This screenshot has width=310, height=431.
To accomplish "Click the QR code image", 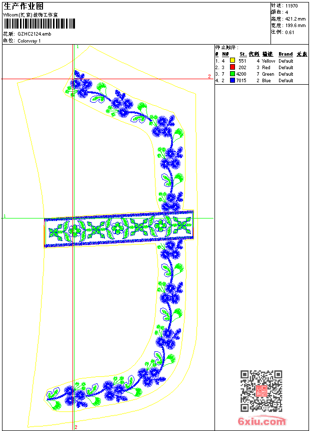I will [261, 391].
